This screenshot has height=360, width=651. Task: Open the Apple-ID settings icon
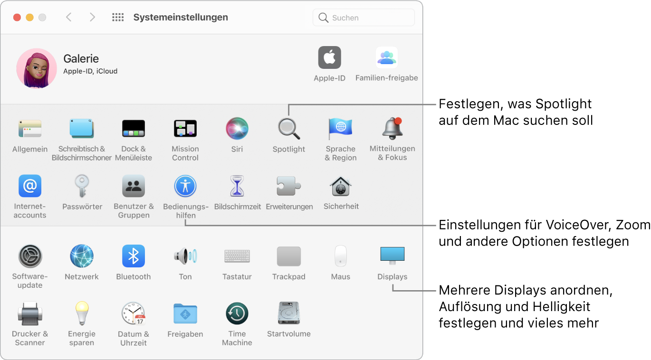pyautogui.click(x=330, y=58)
